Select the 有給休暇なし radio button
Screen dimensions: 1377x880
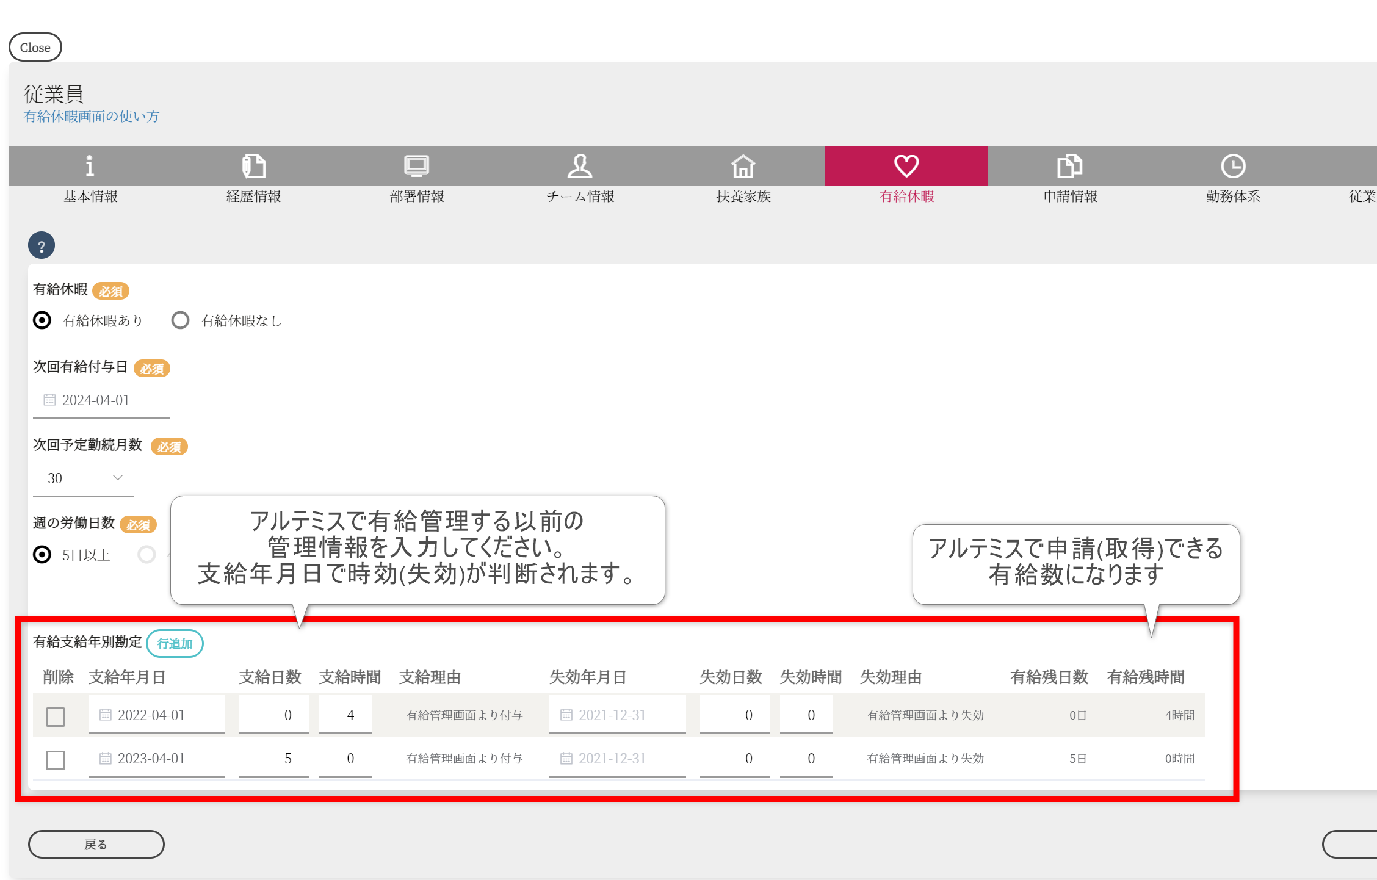point(181,320)
